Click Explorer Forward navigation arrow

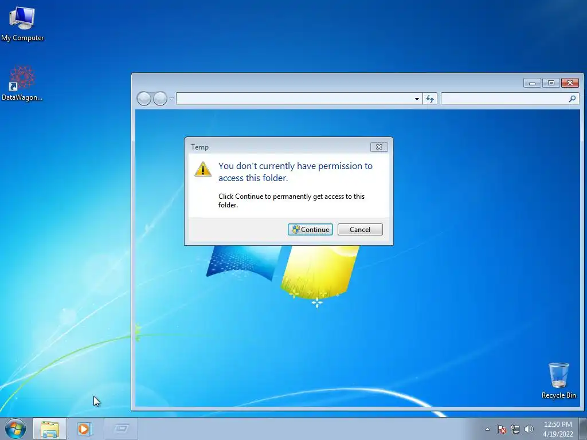160,99
